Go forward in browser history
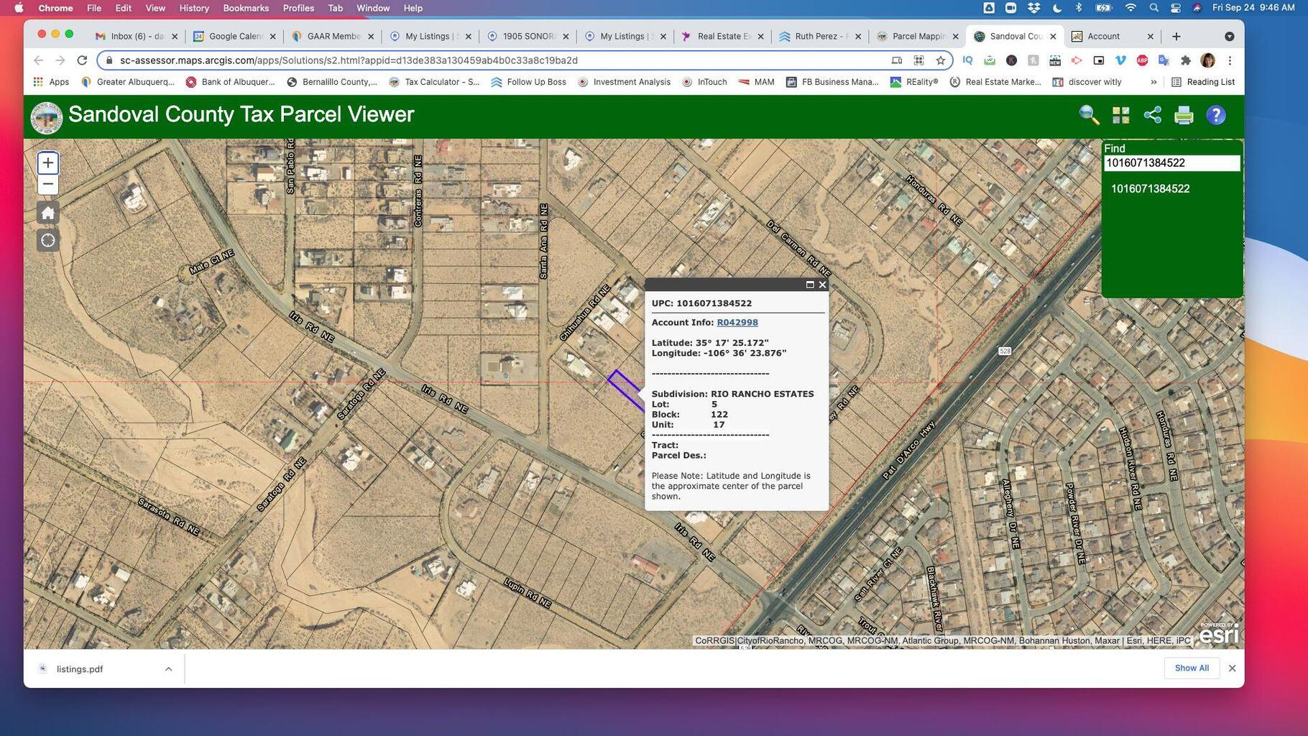This screenshot has height=736, width=1308. coord(60,60)
